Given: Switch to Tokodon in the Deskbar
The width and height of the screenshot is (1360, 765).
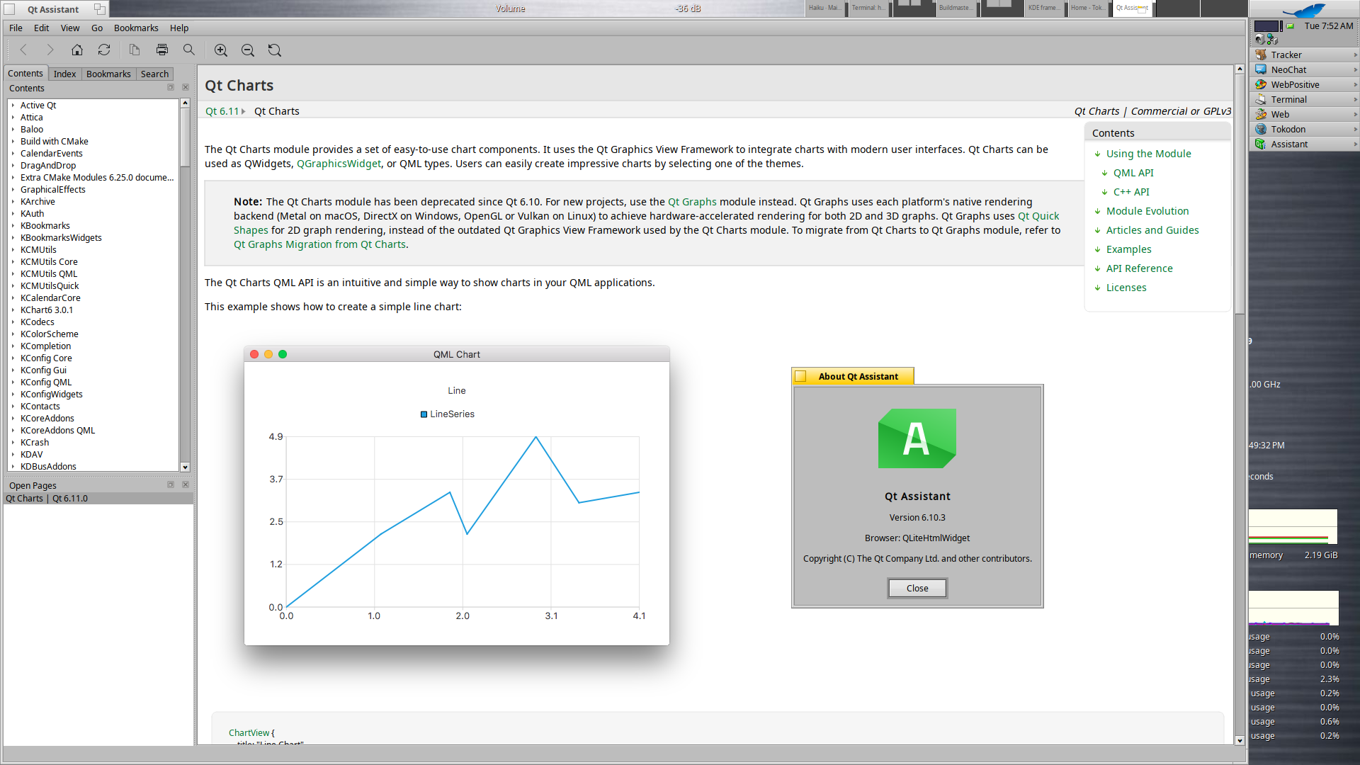Looking at the screenshot, I should [x=1305, y=129].
